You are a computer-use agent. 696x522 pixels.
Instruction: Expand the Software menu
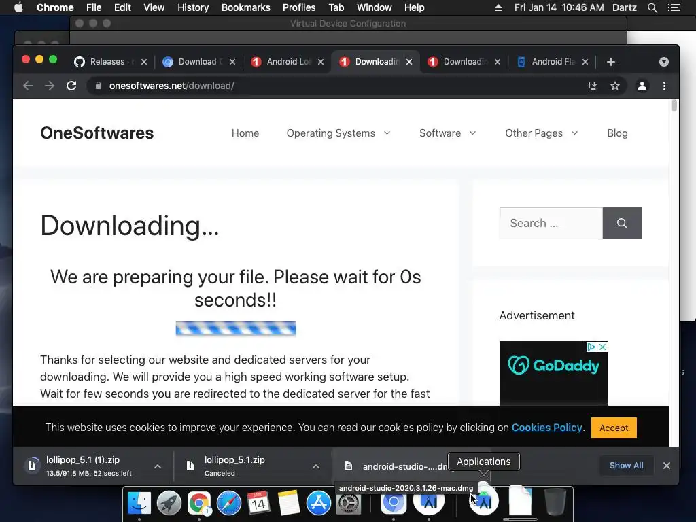[447, 133]
